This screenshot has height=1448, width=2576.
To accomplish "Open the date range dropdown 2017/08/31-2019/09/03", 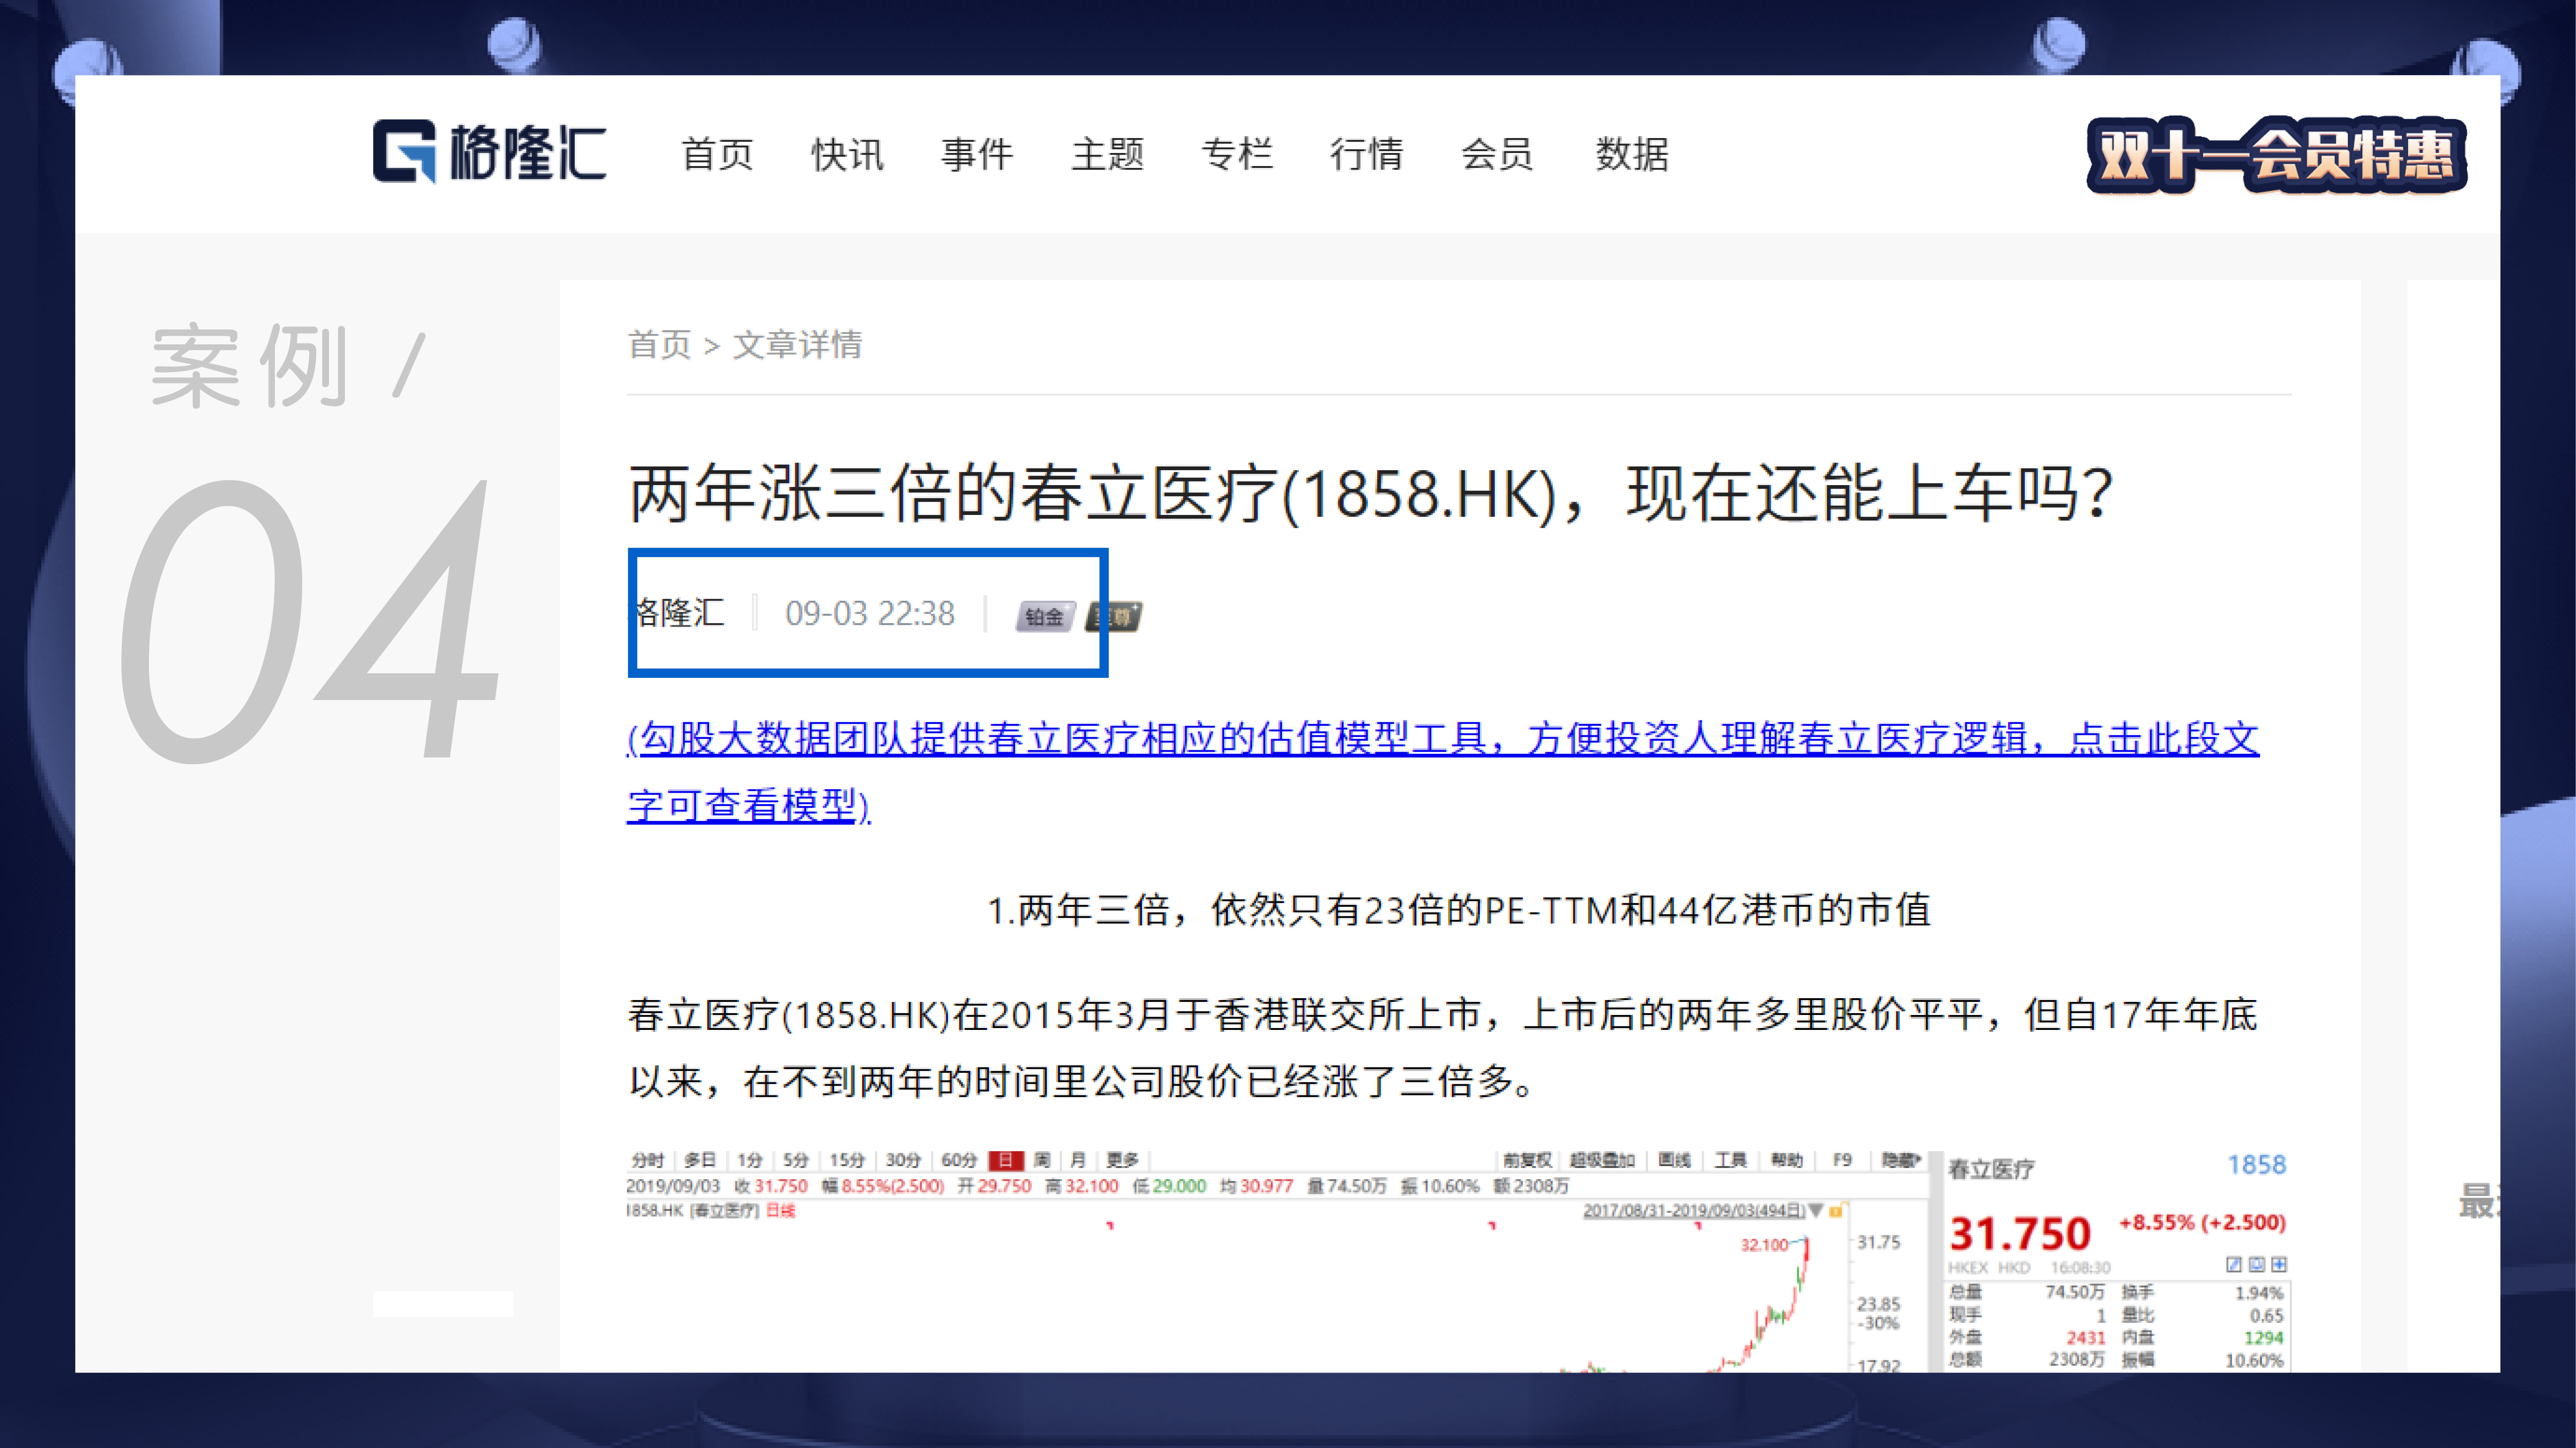I will click(x=1703, y=1211).
